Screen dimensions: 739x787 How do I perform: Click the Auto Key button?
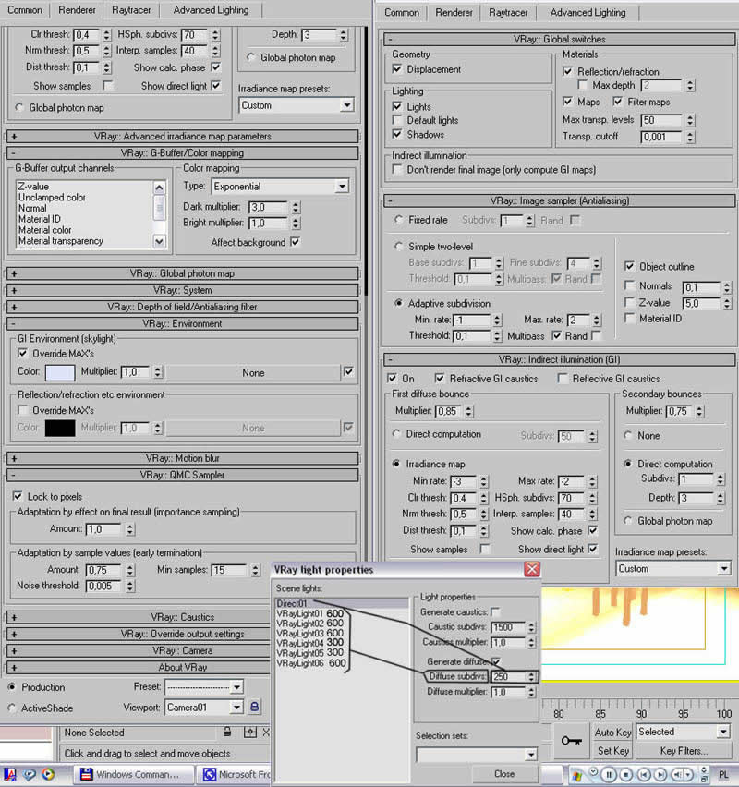tap(613, 733)
